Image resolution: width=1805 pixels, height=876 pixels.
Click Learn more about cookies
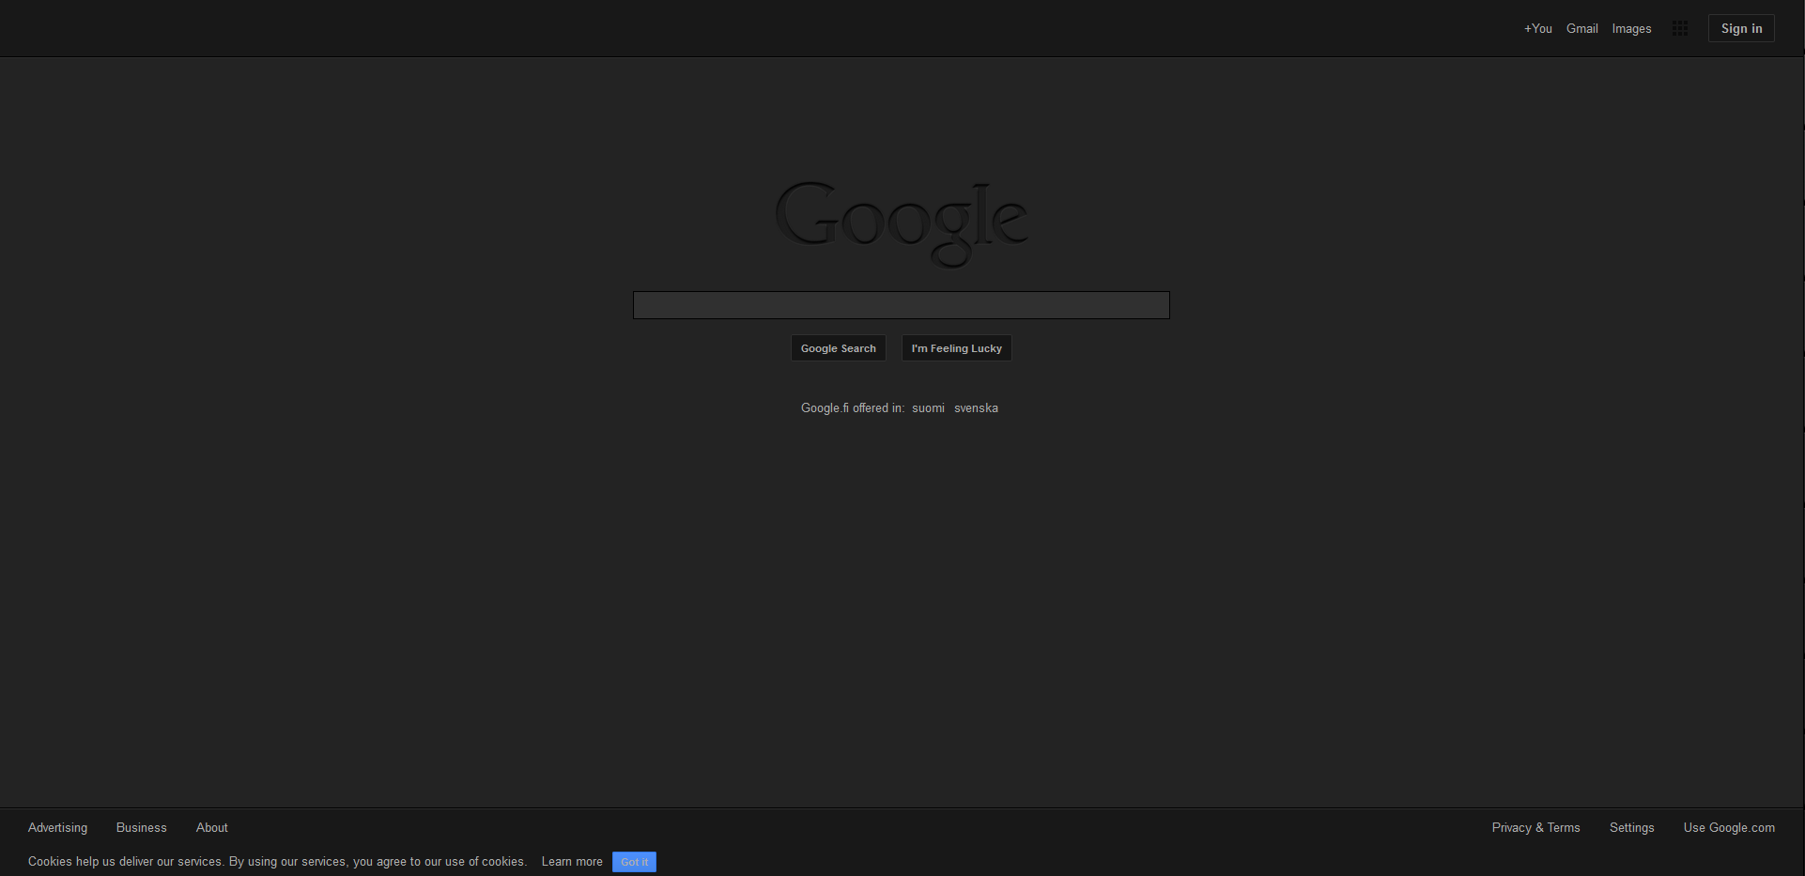point(572,862)
